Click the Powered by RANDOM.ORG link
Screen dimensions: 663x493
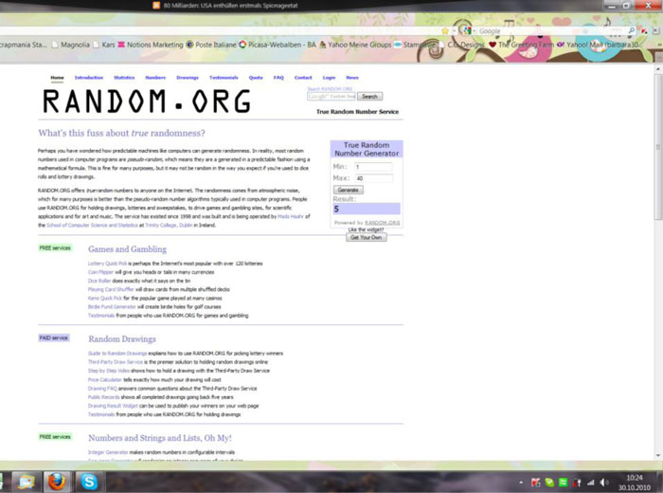click(x=382, y=223)
